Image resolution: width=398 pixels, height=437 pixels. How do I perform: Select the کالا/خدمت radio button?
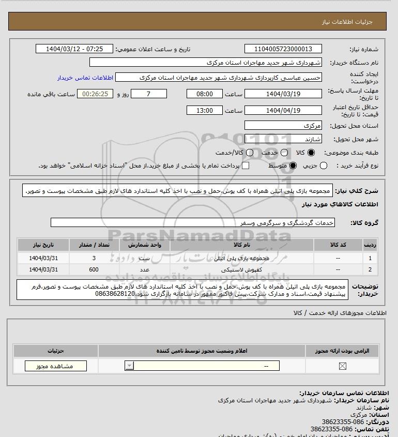tap(250, 153)
